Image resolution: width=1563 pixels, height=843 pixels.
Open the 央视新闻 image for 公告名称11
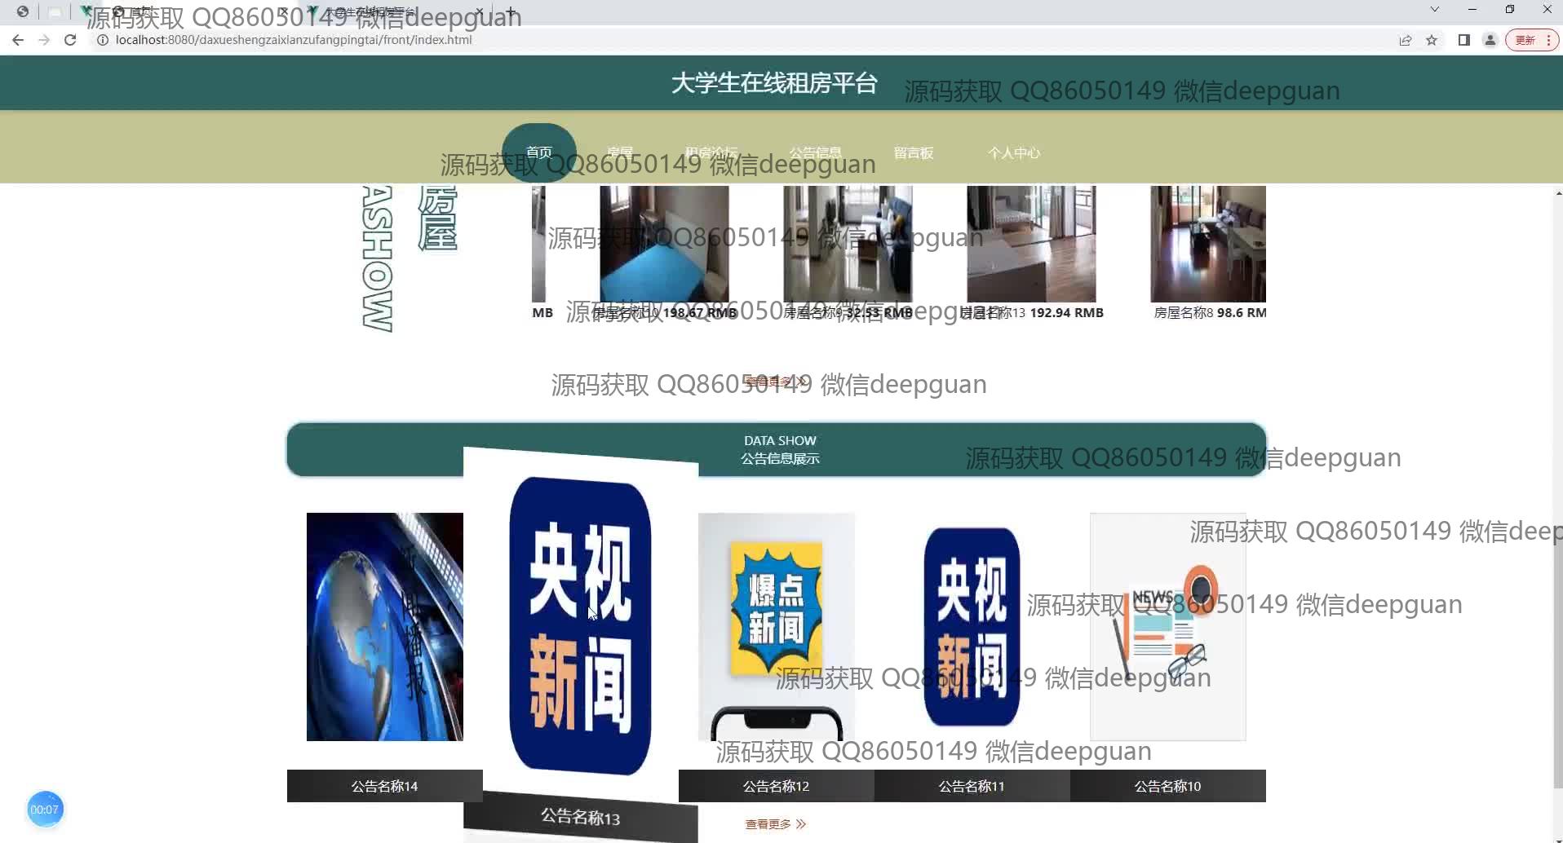pyautogui.click(x=972, y=626)
